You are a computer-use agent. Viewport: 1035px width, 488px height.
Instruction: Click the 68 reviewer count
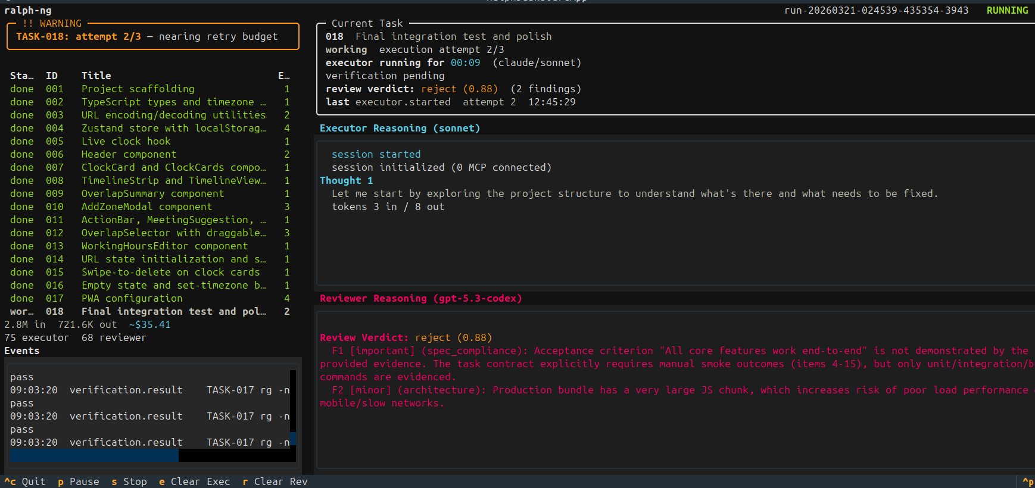114,337
